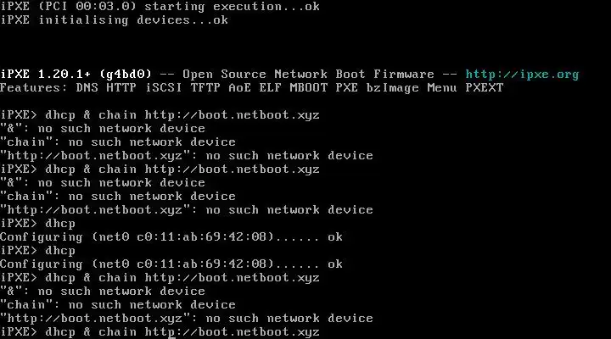
Task: Open the http://ipxe.org link
Action: [522, 74]
